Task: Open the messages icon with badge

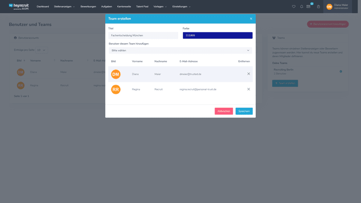Action: [309, 7]
